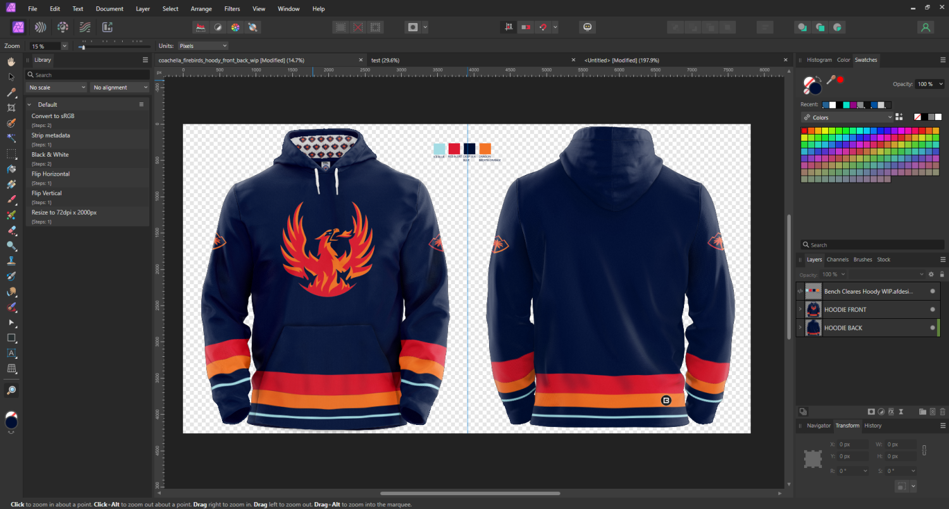Toggle visibility of Bench Cleares Hoody WIP layer
Screen dimensions: 949x509
[x=932, y=291]
